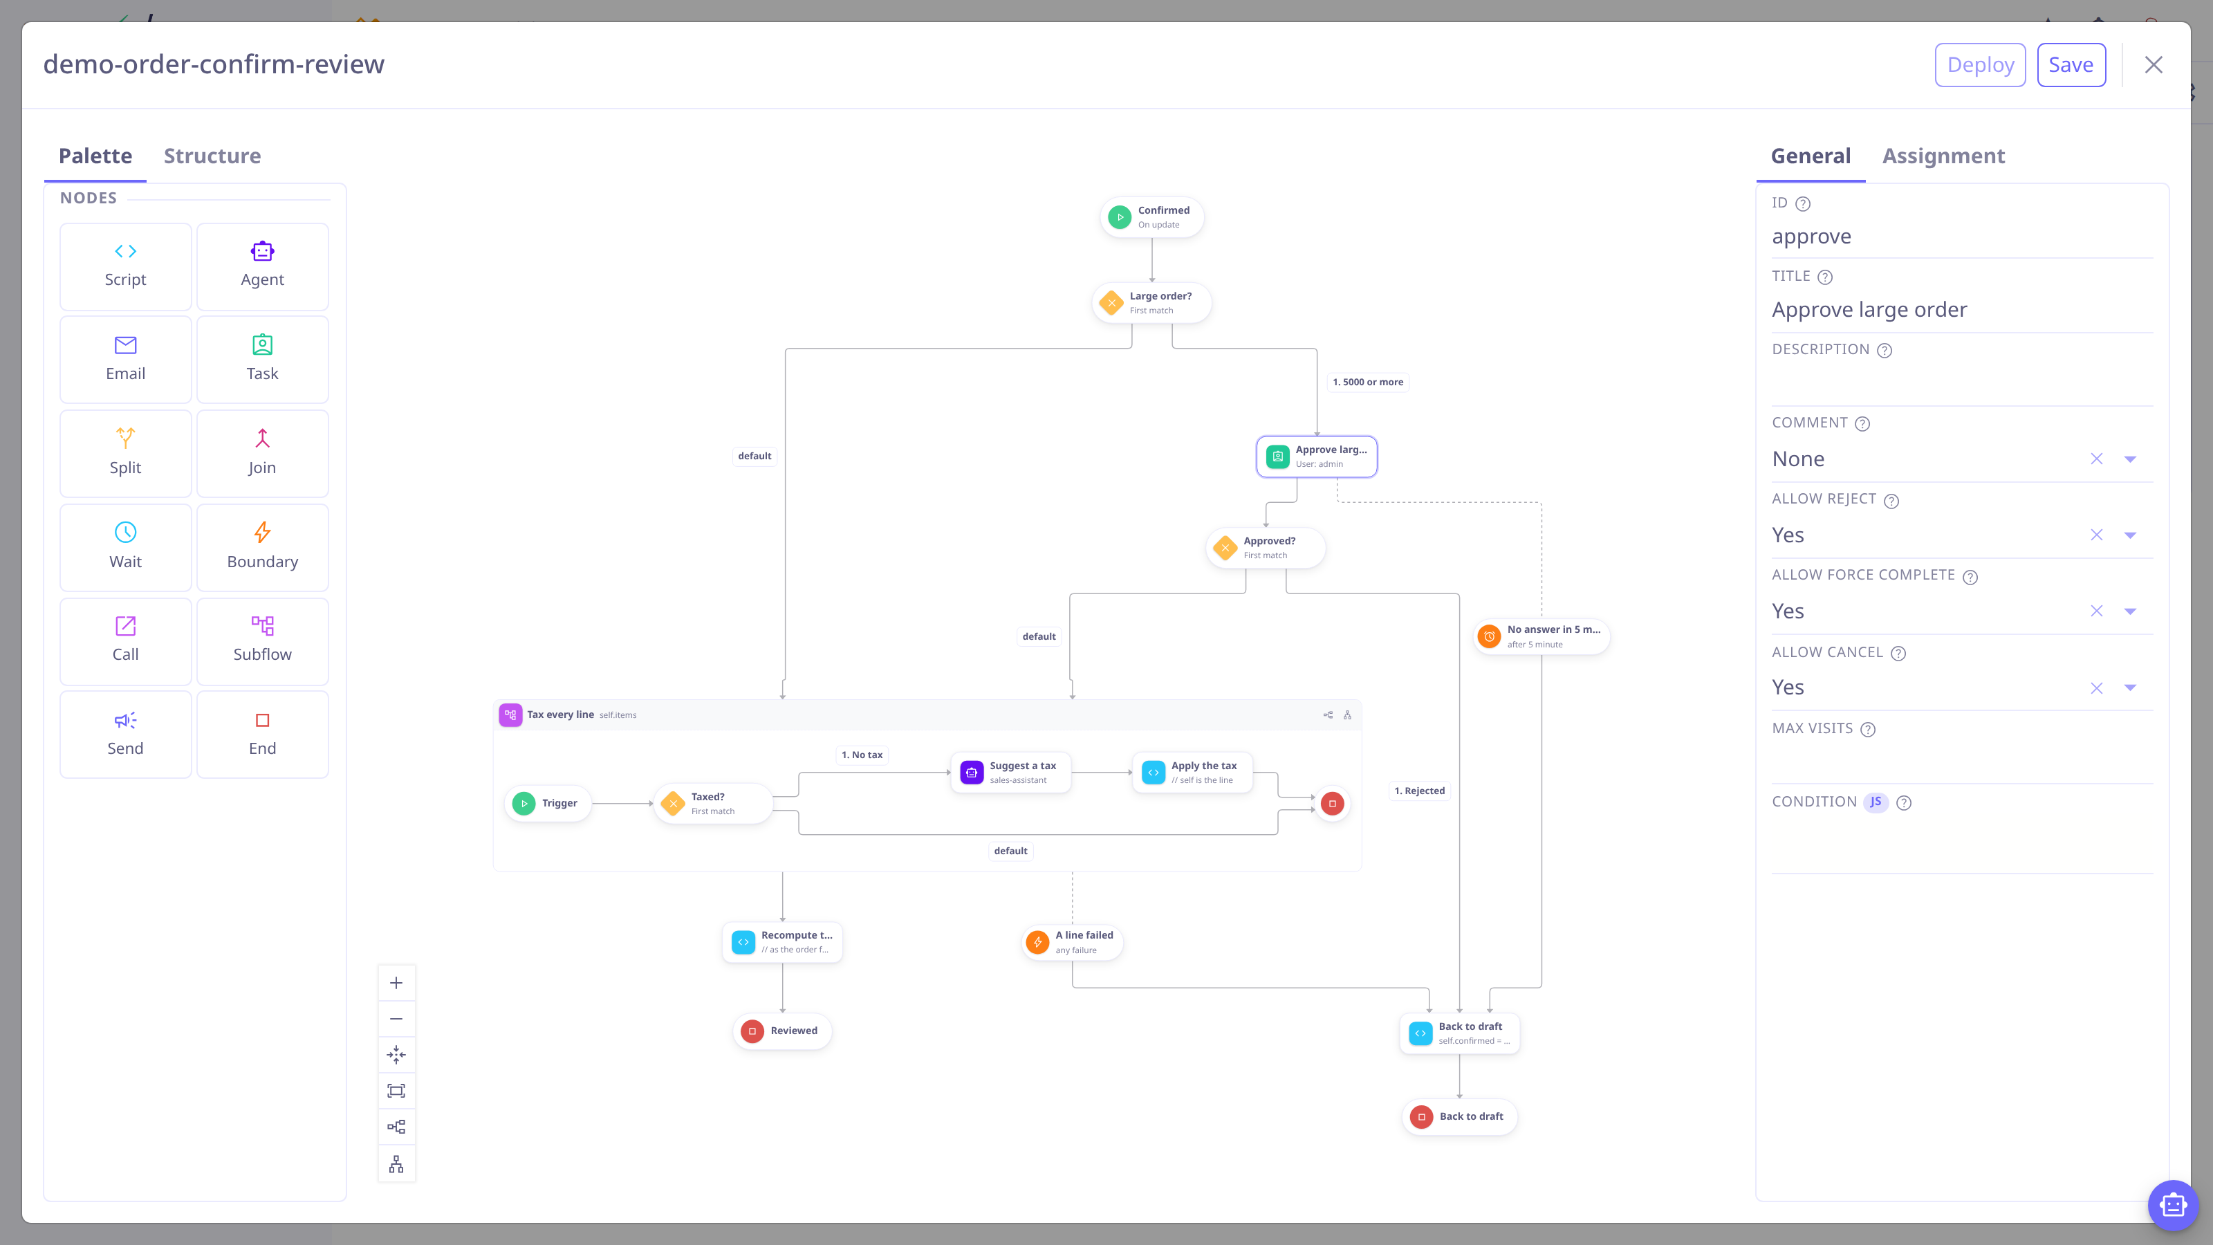2213x1245 pixels.
Task: Select the Approved? gateway node
Action: [x=1266, y=547]
